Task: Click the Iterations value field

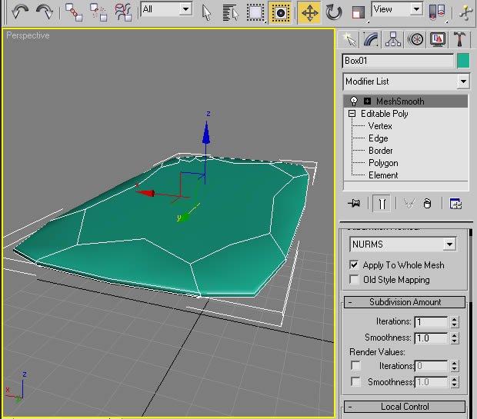Action: [x=431, y=322]
